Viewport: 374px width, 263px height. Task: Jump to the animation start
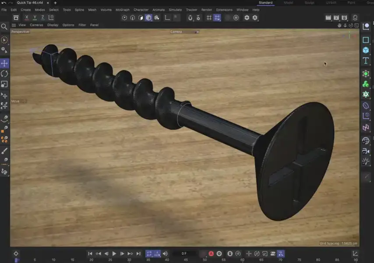pyautogui.click(x=91, y=253)
